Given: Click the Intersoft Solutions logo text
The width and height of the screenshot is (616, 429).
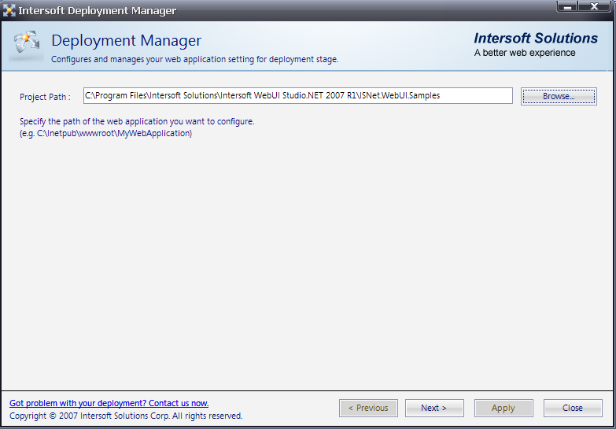Looking at the screenshot, I should [x=536, y=39].
